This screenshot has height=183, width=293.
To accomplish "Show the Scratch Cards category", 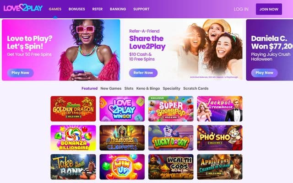I will point(195,88).
